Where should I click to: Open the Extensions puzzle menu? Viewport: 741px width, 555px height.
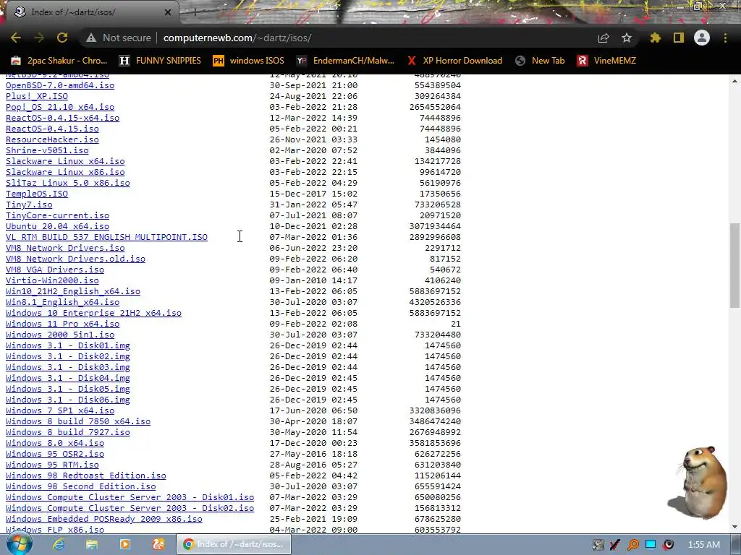656,38
